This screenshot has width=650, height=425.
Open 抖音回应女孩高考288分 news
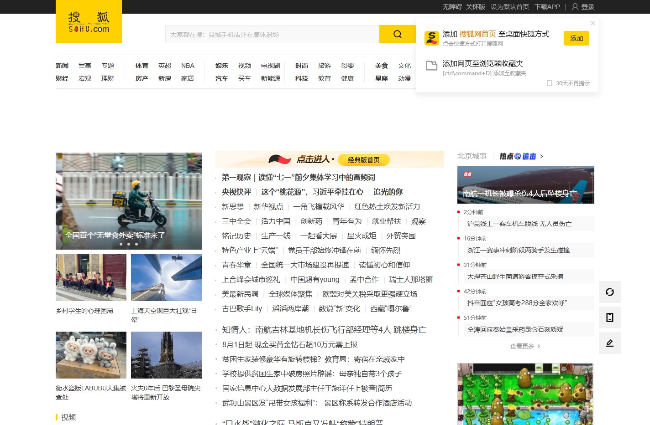tap(517, 303)
